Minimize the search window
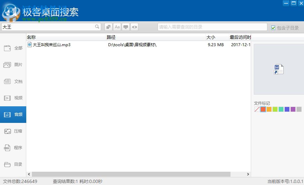 point(286,3)
